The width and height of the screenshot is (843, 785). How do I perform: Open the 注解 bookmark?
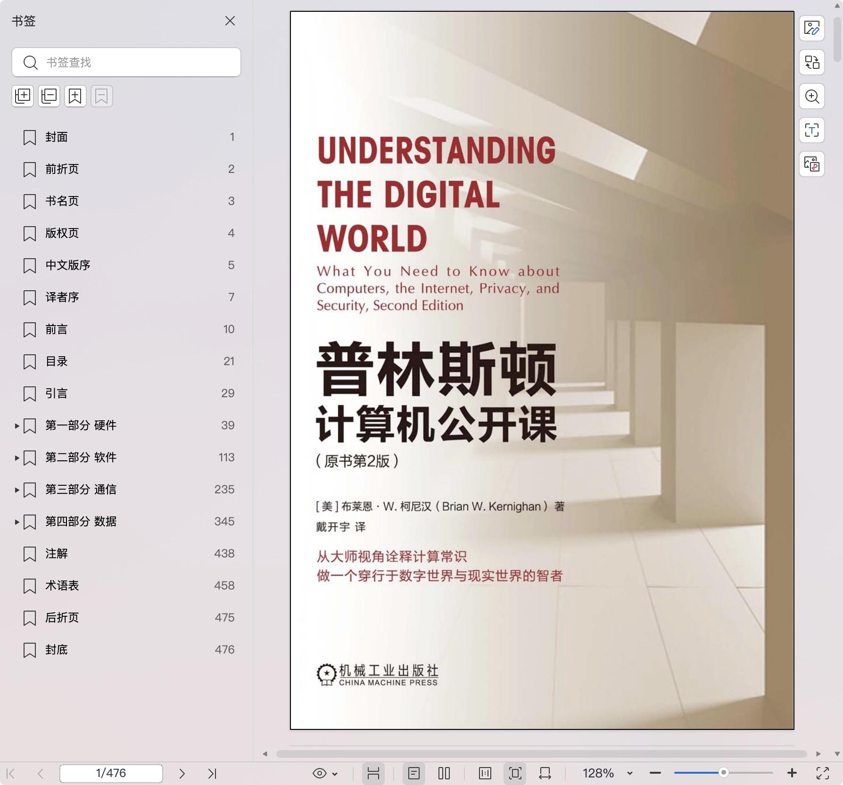126,554
